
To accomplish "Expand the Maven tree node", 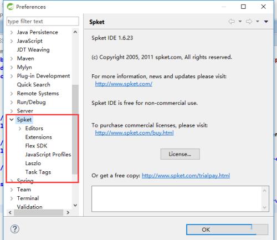I will (12, 59).
